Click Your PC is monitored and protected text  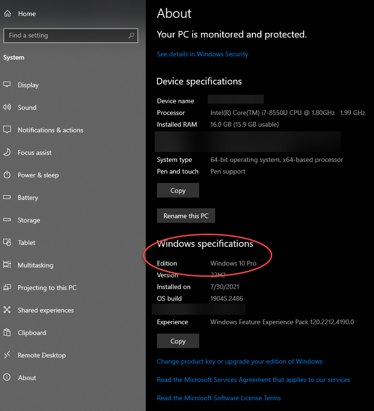[x=232, y=34]
